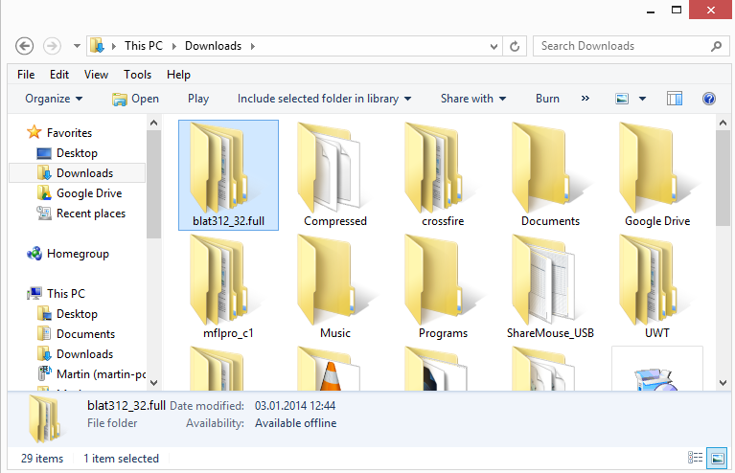Image resolution: width=735 pixels, height=473 pixels.
Task: Expand the arrow after Downloads breadcrumb
Action: coord(253,46)
